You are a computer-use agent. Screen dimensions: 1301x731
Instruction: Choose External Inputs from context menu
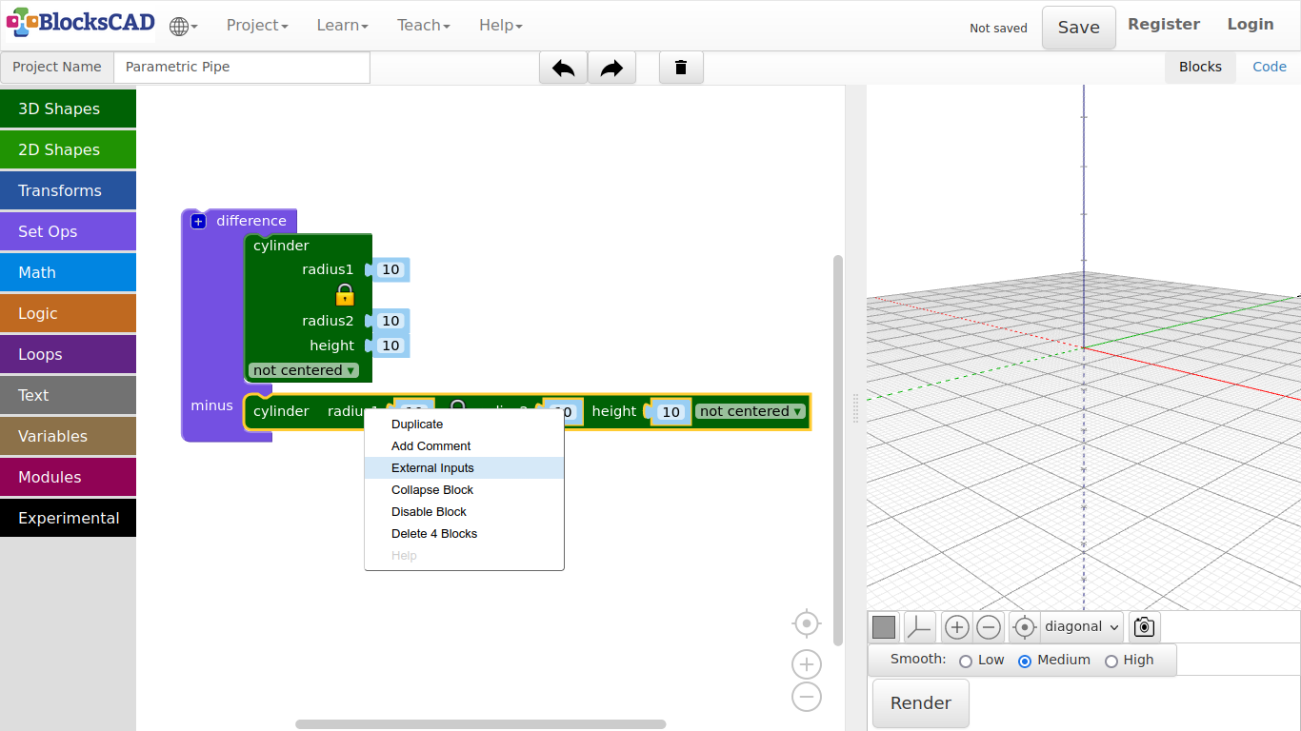[x=432, y=468]
